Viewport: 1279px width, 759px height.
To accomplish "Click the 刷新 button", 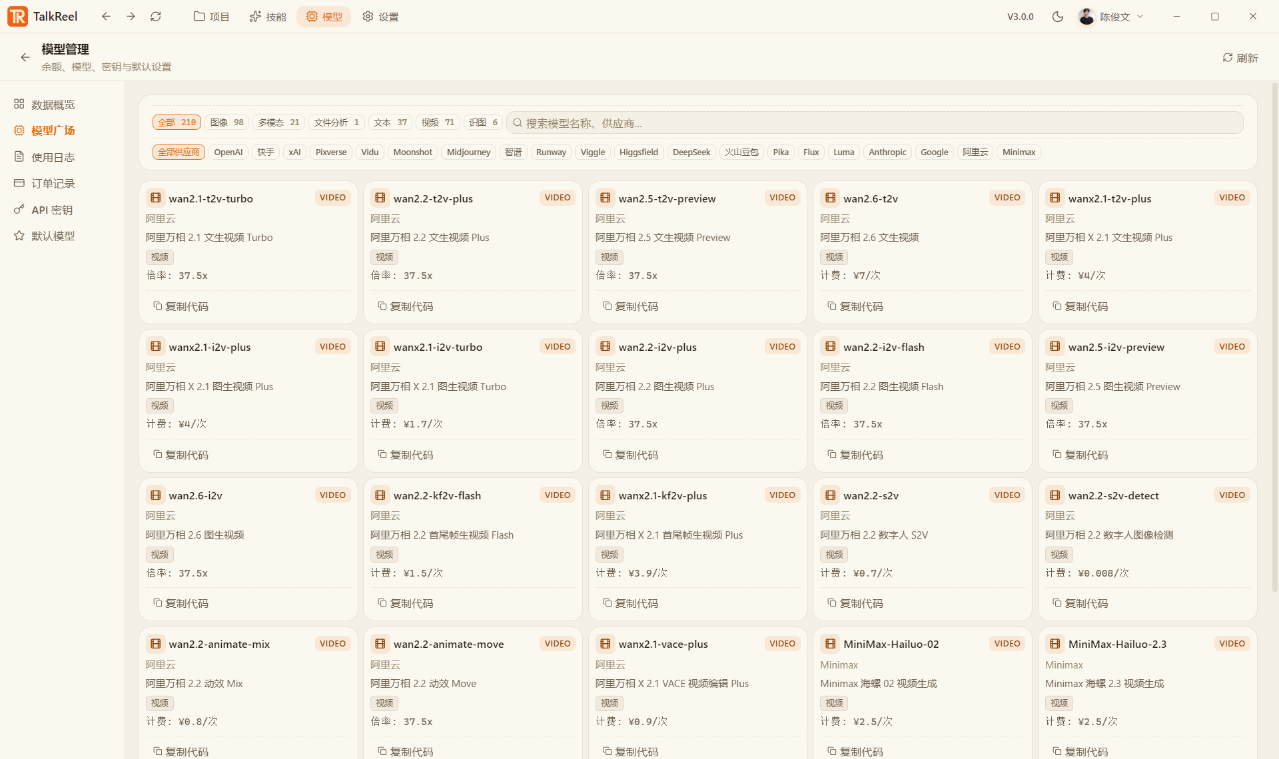I will [x=1240, y=58].
